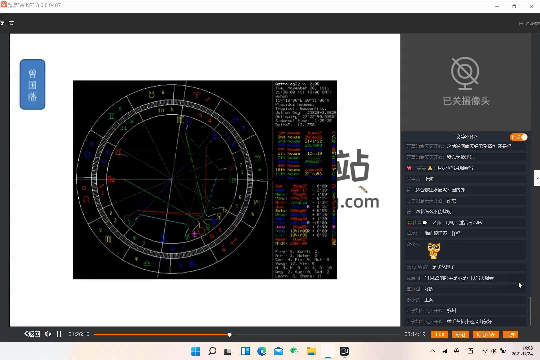The height and width of the screenshot is (360, 540).
Task: Enter fullscreen with 全屏 button
Action: 510,334
